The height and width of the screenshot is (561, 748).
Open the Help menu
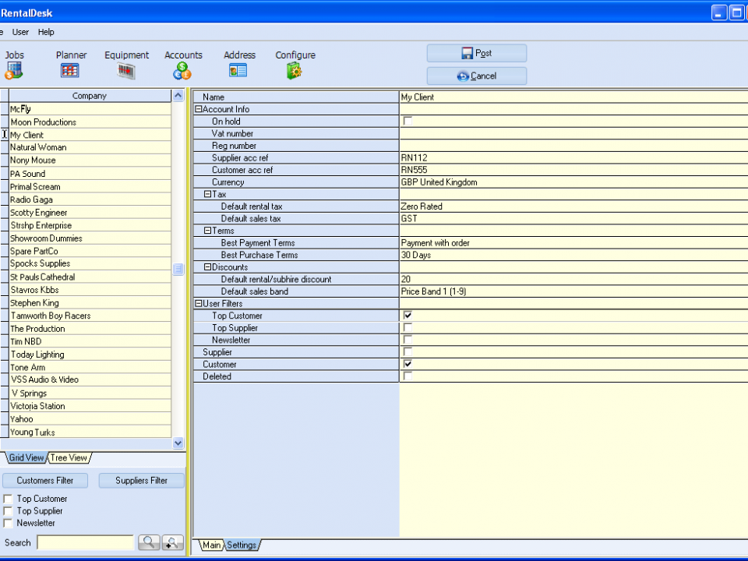coord(46,32)
